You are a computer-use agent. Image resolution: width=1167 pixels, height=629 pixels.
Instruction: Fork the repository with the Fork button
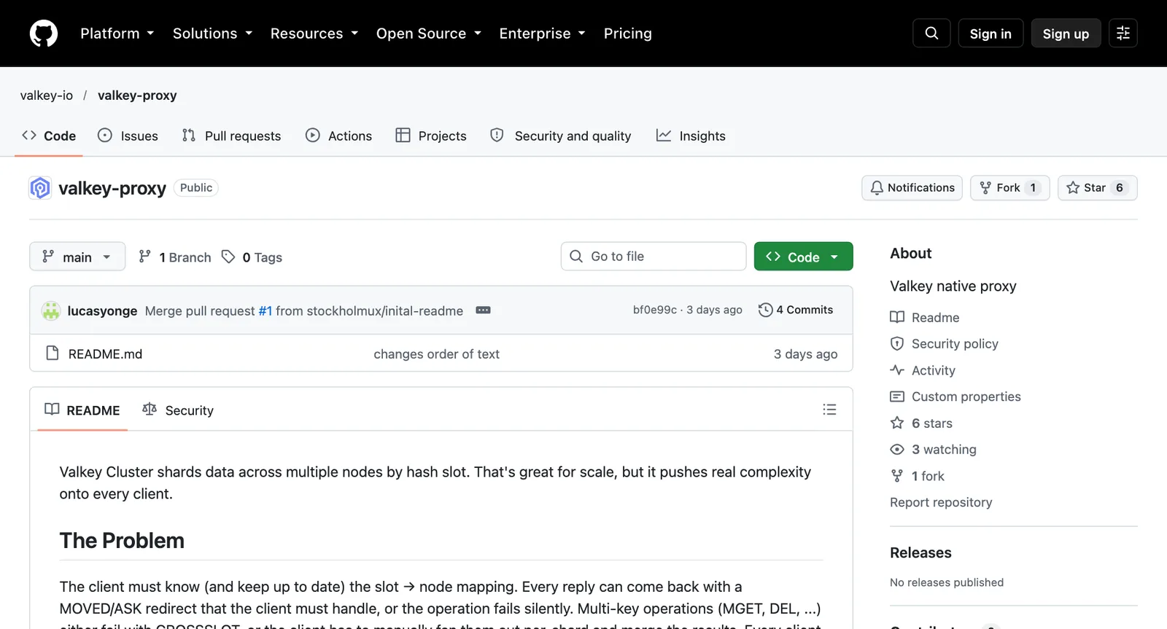(x=1009, y=188)
